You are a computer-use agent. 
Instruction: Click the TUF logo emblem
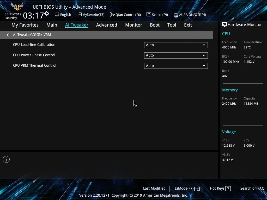pyautogui.click(x=17, y=6)
